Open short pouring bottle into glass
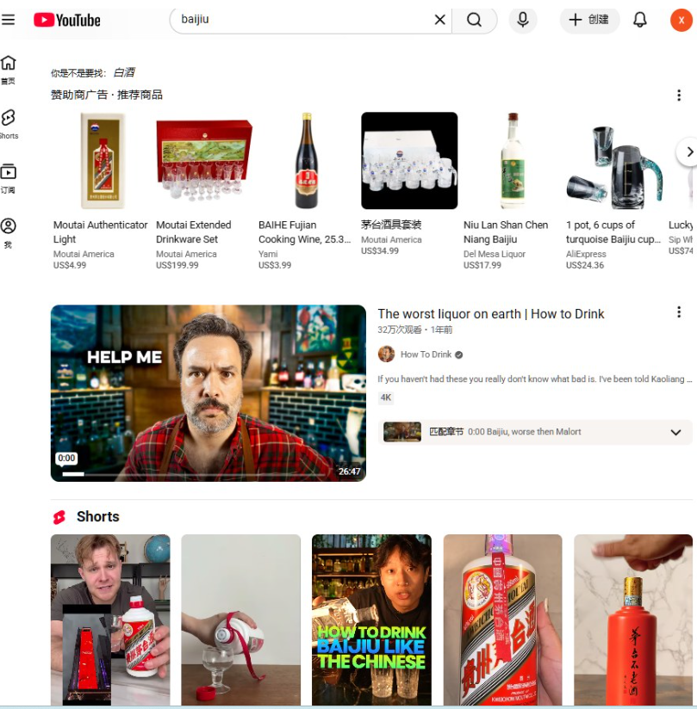The height and width of the screenshot is (709, 697). click(x=241, y=620)
